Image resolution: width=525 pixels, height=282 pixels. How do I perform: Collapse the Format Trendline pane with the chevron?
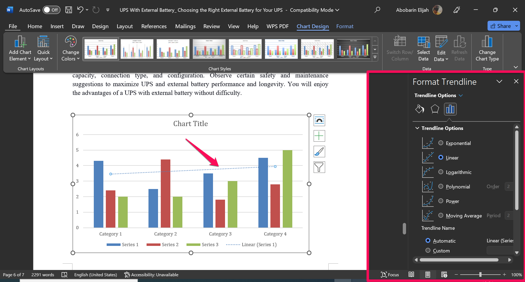point(499,81)
